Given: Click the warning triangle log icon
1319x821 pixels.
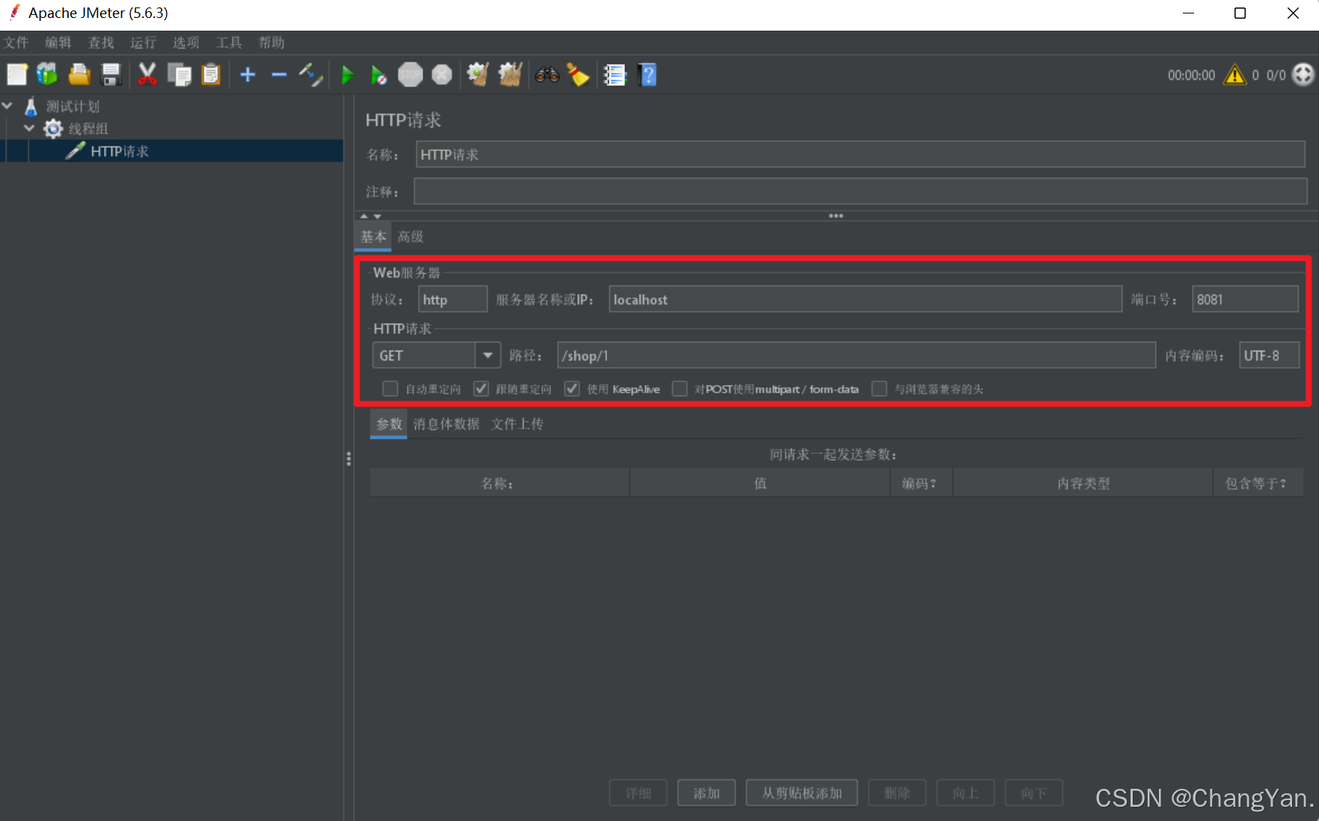Looking at the screenshot, I should coord(1235,75).
